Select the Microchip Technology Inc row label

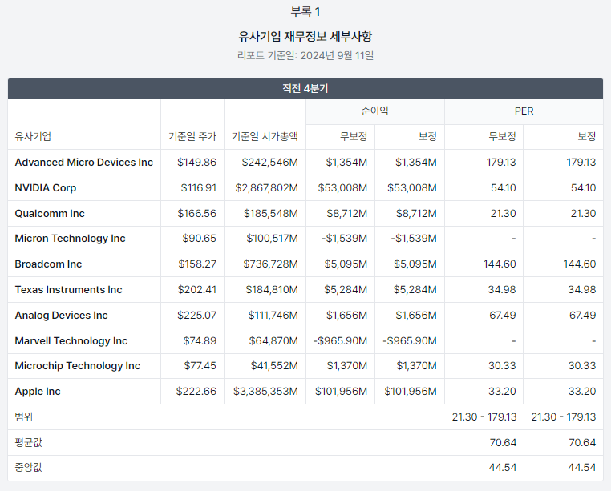pyautogui.click(x=78, y=366)
